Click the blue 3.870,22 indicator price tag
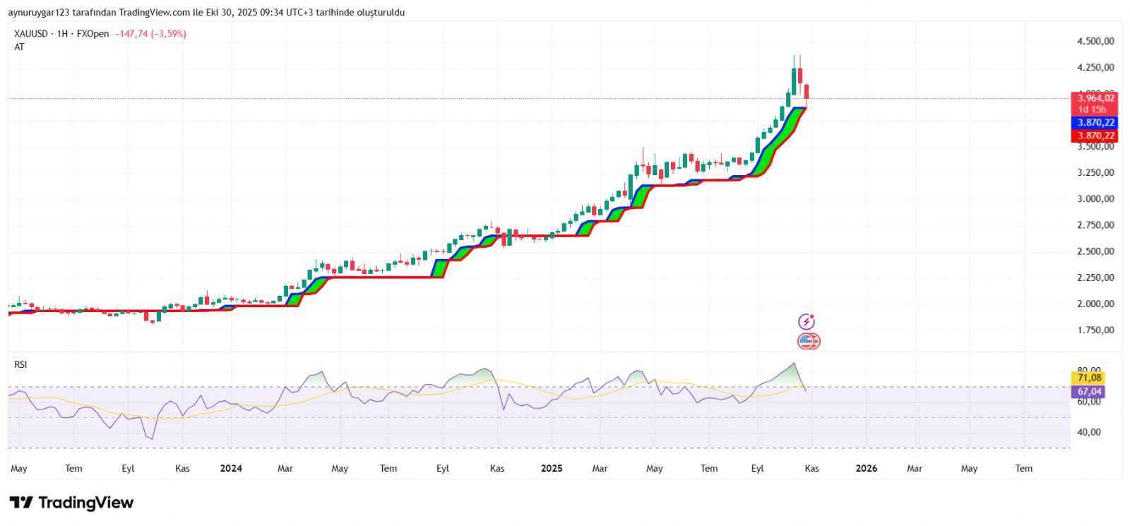The width and height of the screenshot is (1130, 526). tap(1095, 123)
